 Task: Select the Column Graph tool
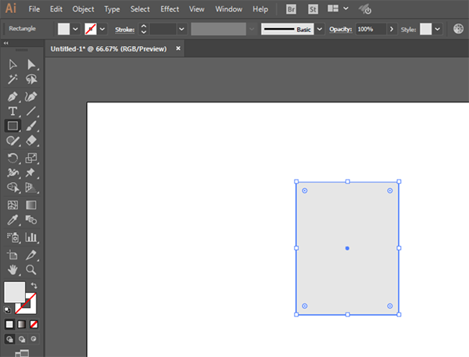pos(31,237)
